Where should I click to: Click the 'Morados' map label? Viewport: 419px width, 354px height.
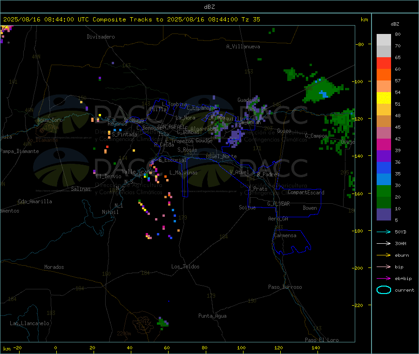coord(54,267)
